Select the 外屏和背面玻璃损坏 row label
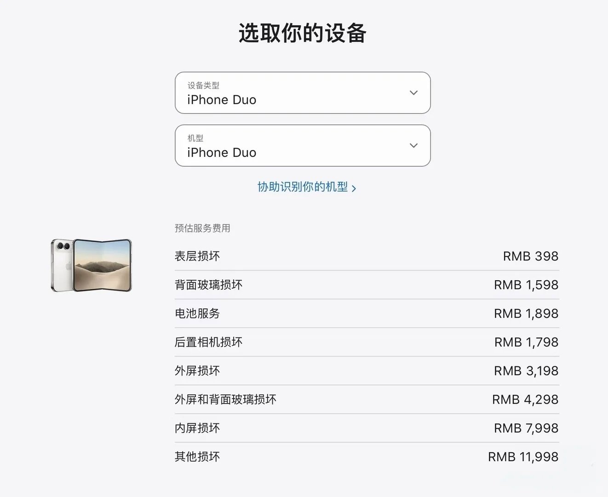The width and height of the screenshot is (608, 497). [225, 399]
